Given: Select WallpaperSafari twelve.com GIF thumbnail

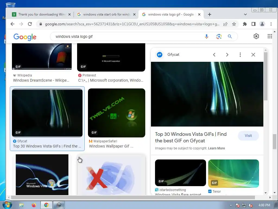Looking at the screenshot, I should point(116,113).
